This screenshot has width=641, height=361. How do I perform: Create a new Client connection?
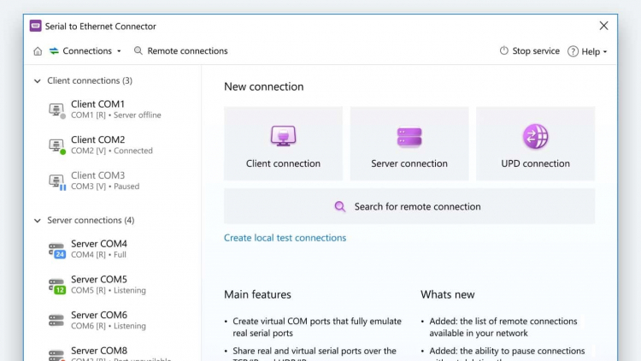(283, 144)
